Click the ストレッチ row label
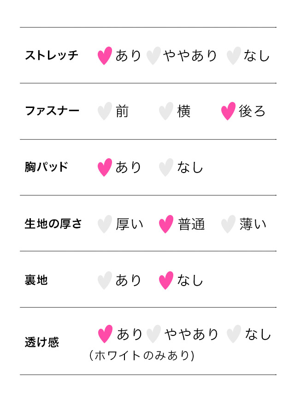Image resolution: width=295 pixels, height=394 pixels. tap(52, 56)
